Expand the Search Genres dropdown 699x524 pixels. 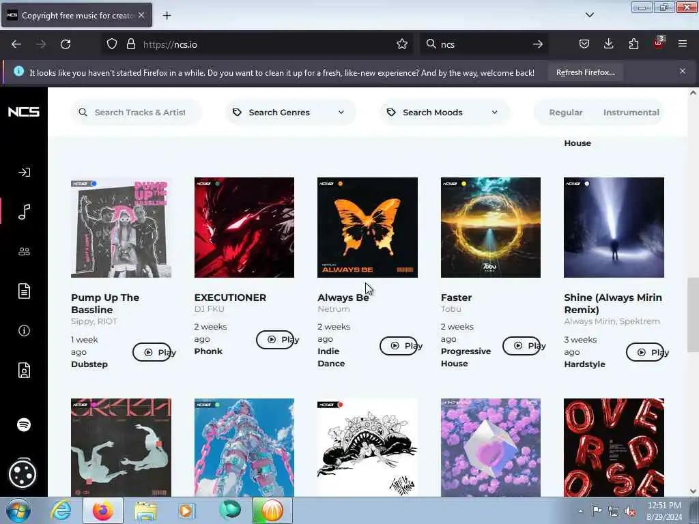click(289, 113)
